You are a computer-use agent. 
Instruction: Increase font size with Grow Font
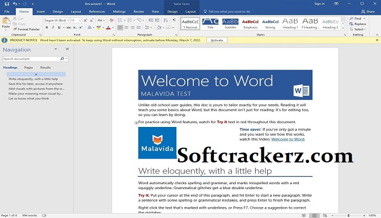tap(85, 21)
